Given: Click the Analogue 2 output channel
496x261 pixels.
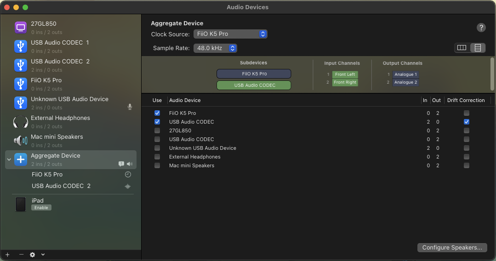Looking at the screenshot, I should [x=405, y=82].
